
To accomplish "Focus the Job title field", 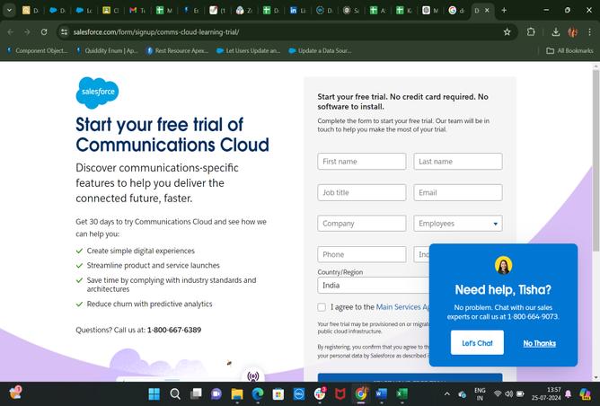I will click(x=362, y=192).
